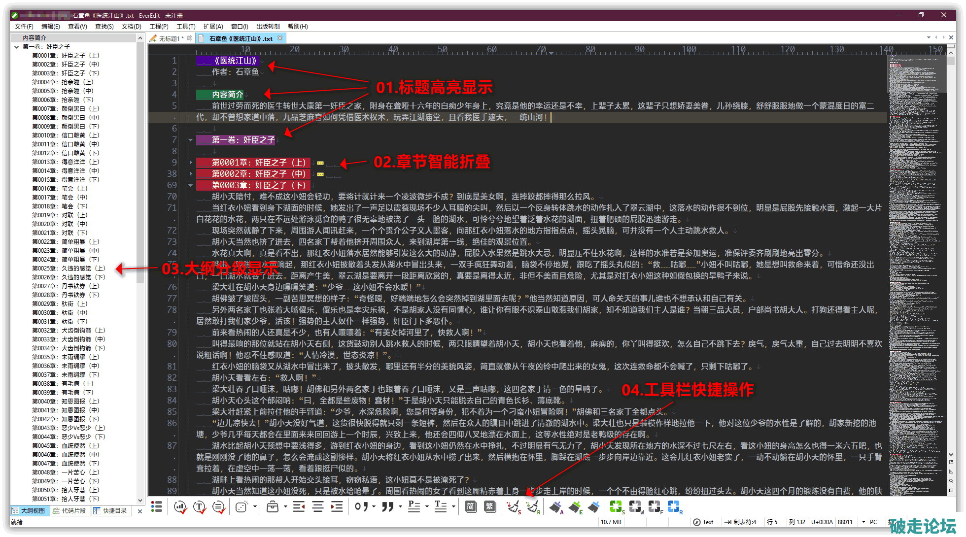The image size is (966, 537).
Task: Click the toolbox briefcase icon
Action: coord(273,507)
